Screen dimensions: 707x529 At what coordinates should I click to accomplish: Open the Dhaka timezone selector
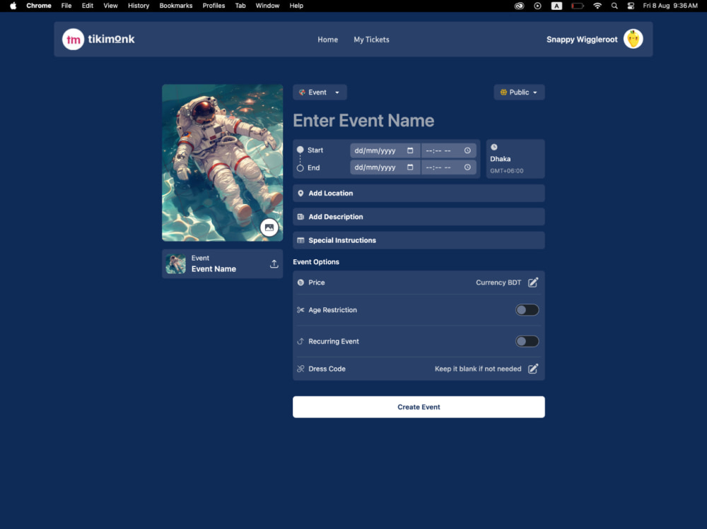coord(515,159)
